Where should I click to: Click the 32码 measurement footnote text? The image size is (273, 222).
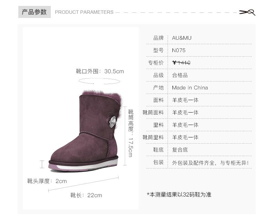pos(179,194)
